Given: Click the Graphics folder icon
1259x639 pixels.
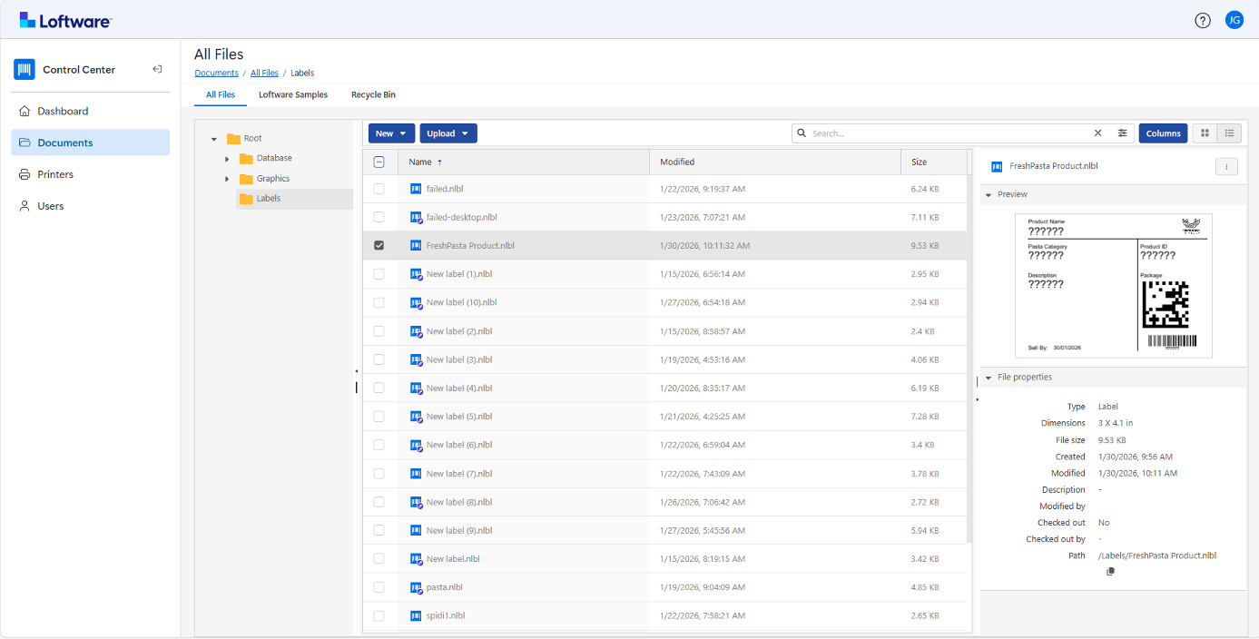Looking at the screenshot, I should click(x=246, y=179).
